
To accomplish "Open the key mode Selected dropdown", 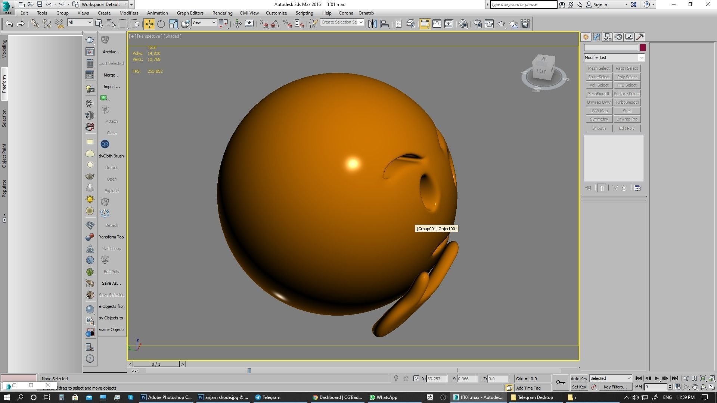I will 611,378.
